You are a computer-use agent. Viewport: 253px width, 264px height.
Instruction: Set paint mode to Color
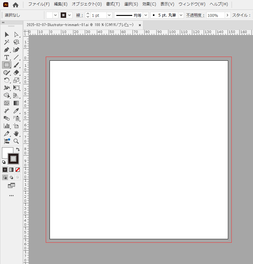pos(5,170)
